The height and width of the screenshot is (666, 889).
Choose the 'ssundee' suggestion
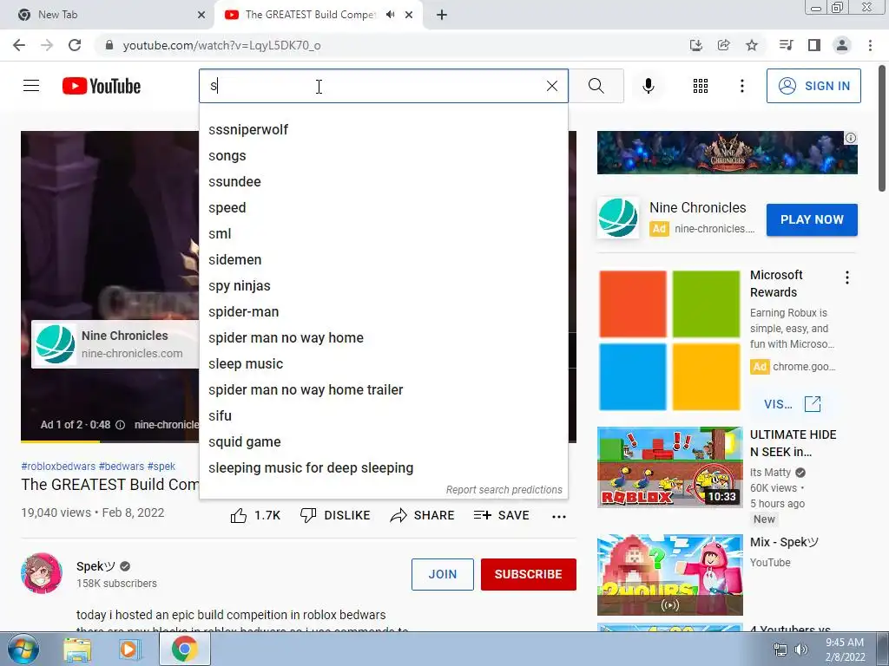point(383,182)
